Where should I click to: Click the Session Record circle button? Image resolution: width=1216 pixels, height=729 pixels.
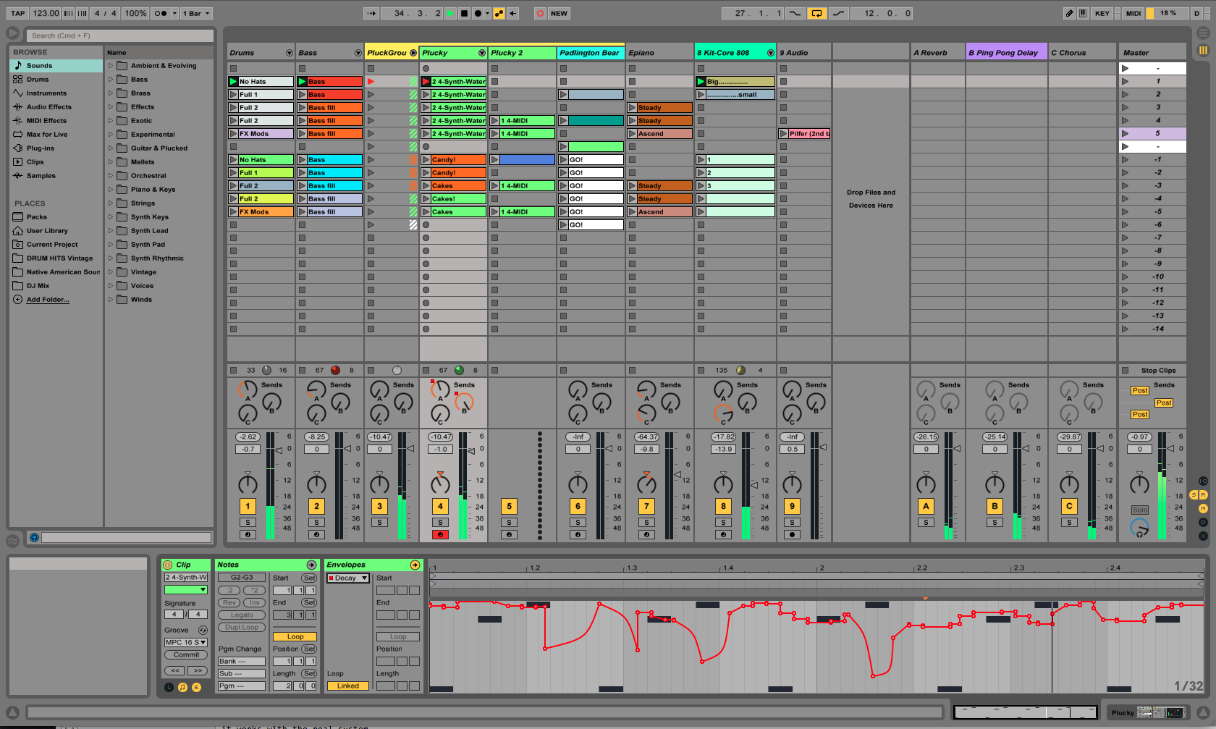(x=540, y=13)
